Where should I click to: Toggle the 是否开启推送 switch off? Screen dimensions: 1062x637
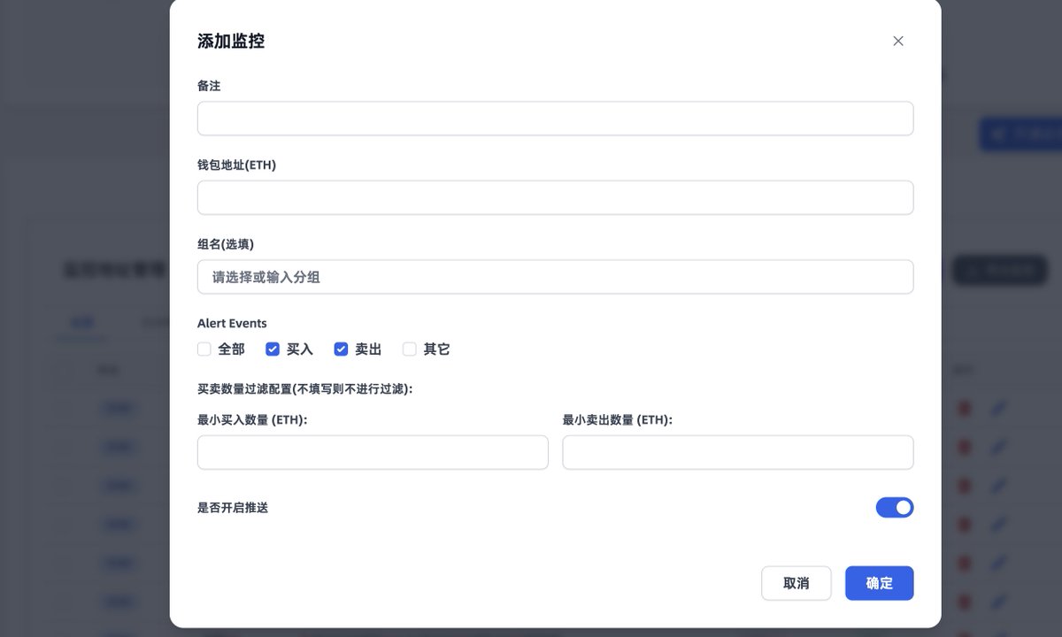pyautogui.click(x=895, y=508)
